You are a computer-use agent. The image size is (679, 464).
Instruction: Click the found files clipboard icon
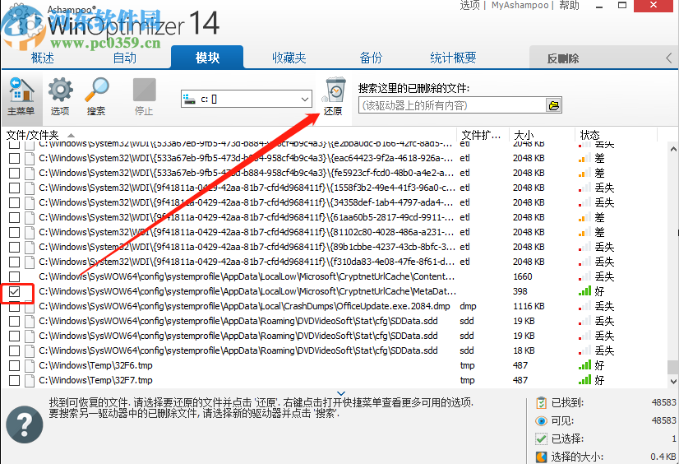tap(541, 403)
